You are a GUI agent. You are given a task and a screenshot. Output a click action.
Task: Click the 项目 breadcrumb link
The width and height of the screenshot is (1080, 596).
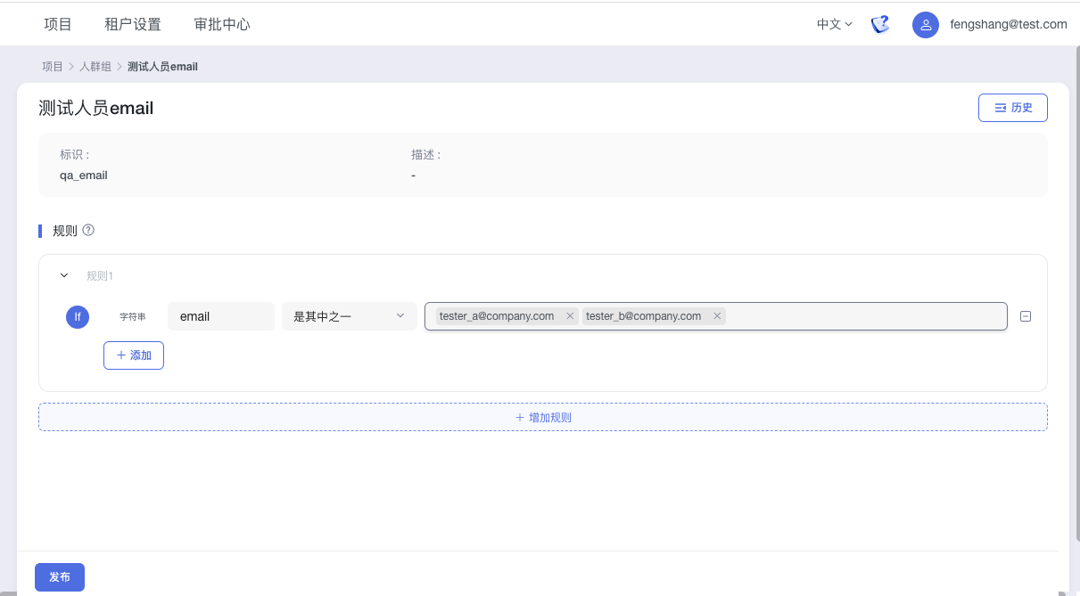[x=53, y=67]
